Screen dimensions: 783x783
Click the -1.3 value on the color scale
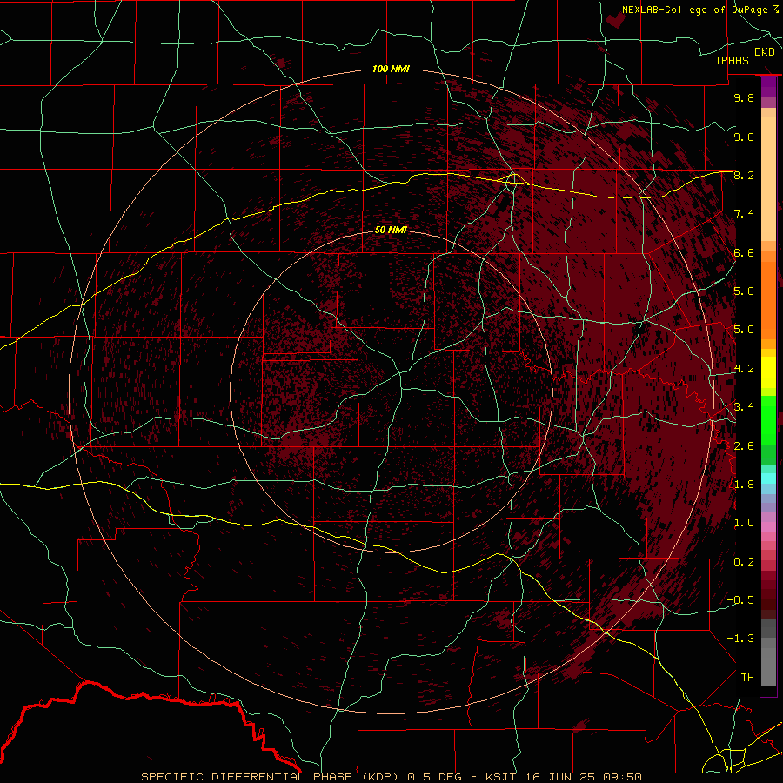740,639
